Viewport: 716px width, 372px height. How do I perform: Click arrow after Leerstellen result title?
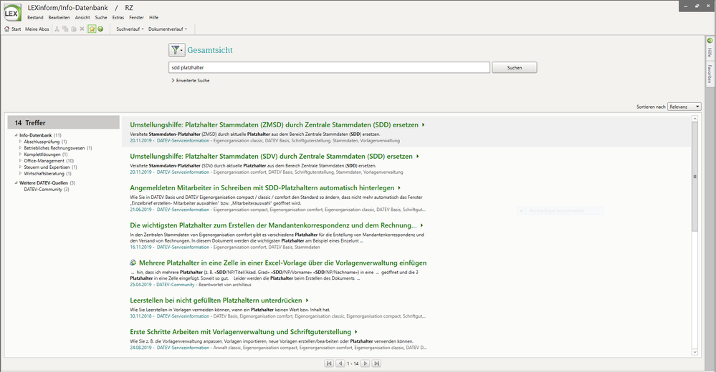point(307,300)
